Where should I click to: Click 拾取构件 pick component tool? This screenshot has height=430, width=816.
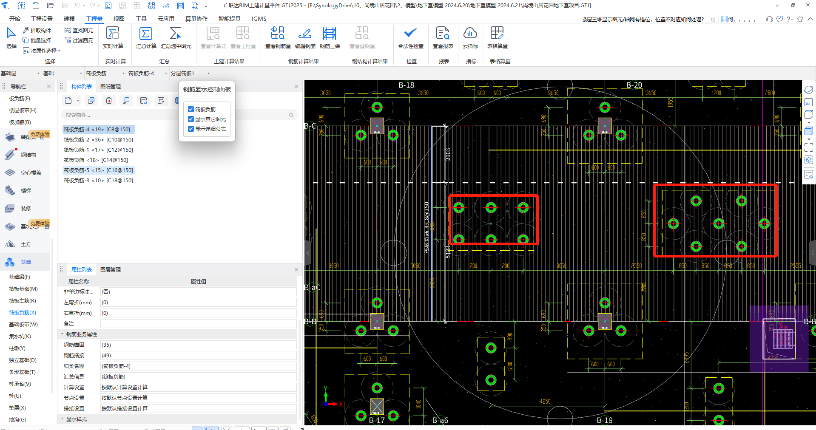pyautogui.click(x=37, y=30)
